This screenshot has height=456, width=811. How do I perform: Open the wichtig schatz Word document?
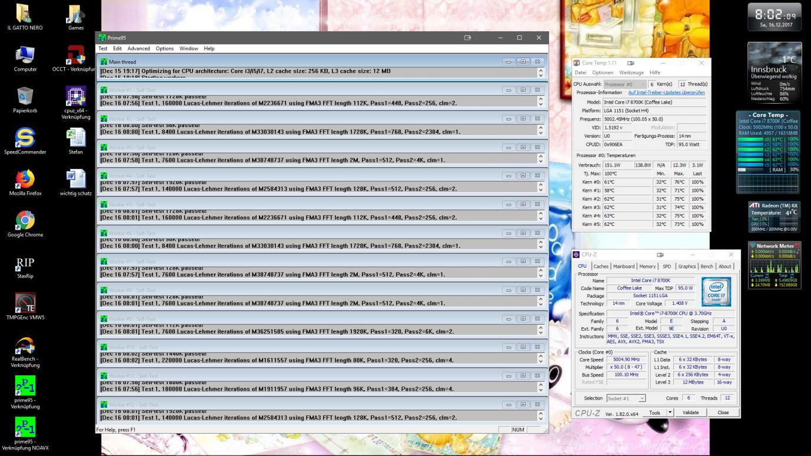[76, 179]
